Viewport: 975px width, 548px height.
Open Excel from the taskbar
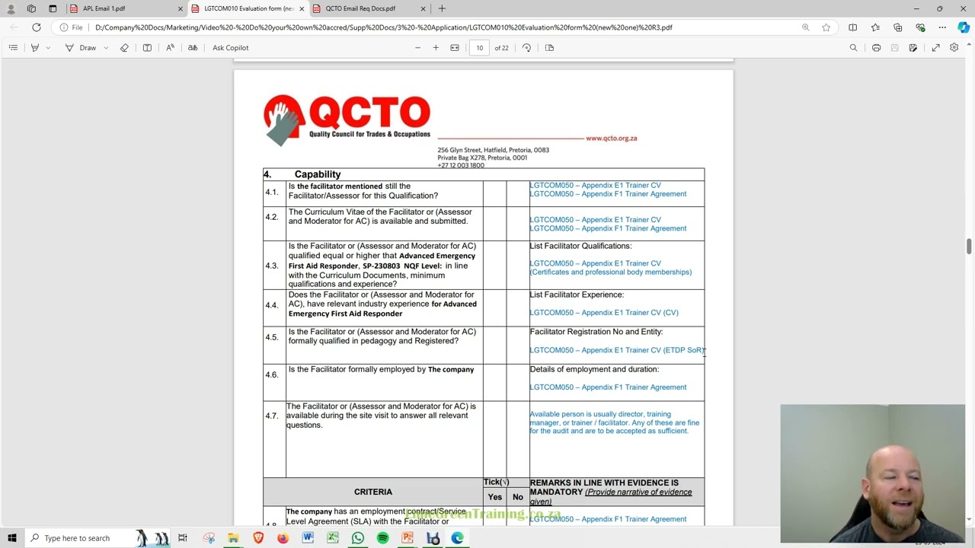tap(333, 538)
